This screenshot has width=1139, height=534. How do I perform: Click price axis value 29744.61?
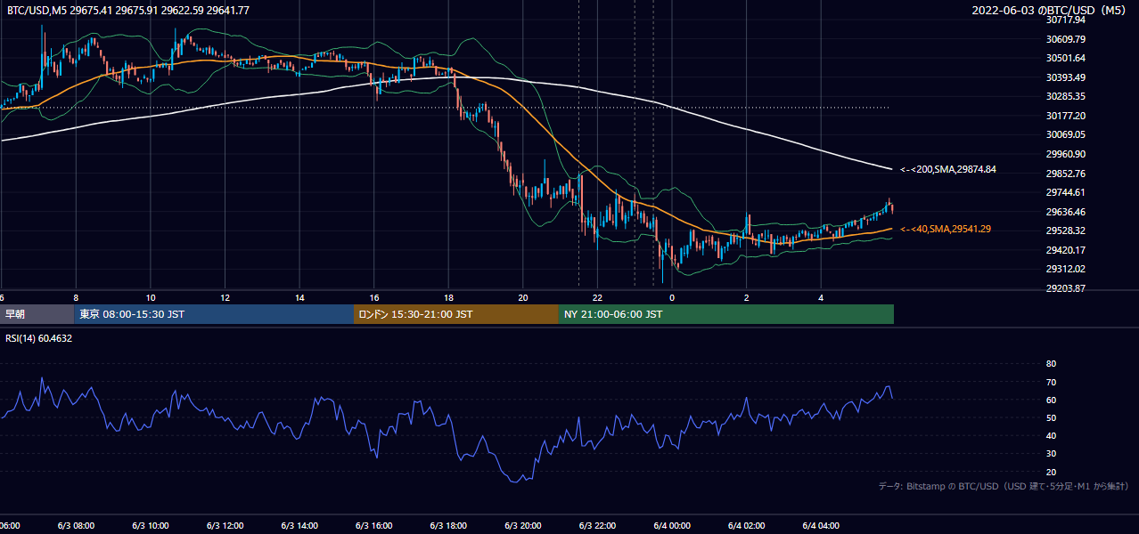point(1065,192)
